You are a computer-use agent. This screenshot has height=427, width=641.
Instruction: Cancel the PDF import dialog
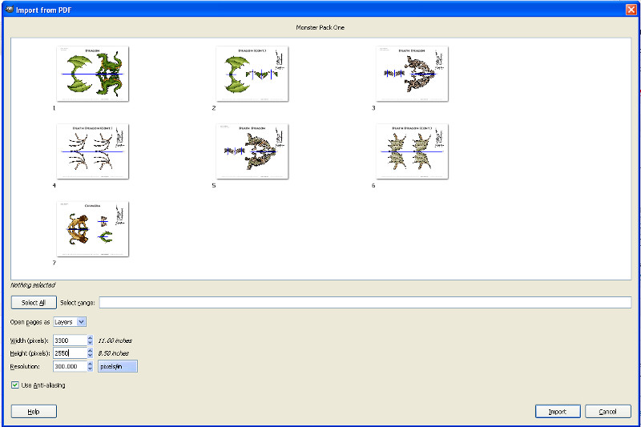[607, 411]
